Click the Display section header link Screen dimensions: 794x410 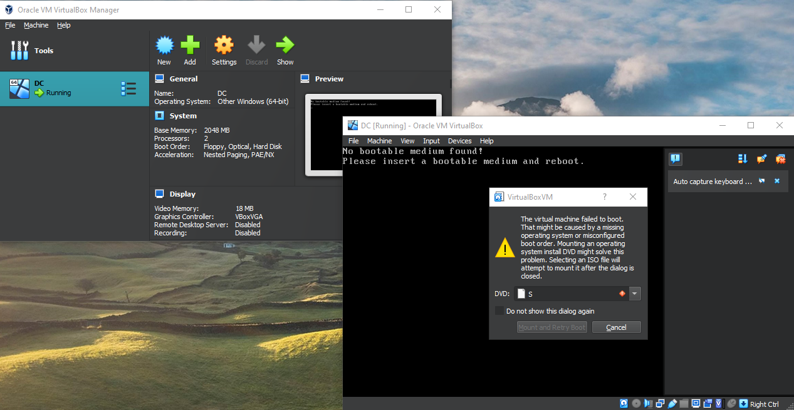182,194
